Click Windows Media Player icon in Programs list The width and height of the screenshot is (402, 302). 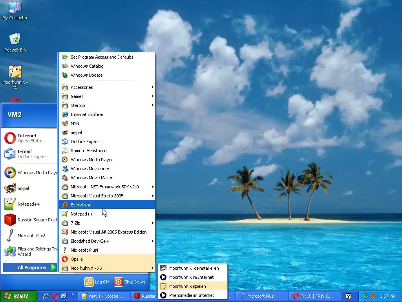tap(65, 160)
